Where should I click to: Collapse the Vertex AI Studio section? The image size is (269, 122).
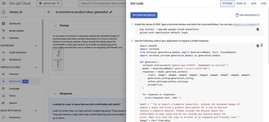36,67
